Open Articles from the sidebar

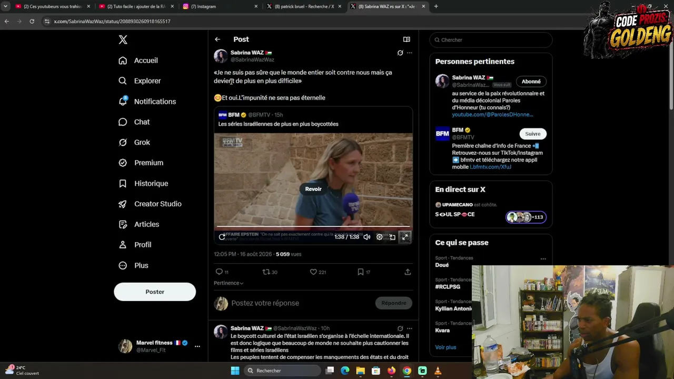(138, 225)
